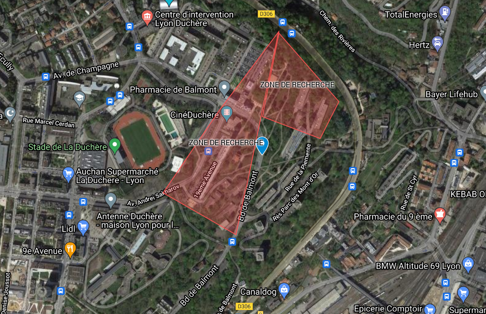This screenshot has width=486, height=314.
Task: Select the Hertz car rental marker
Action: pos(437,44)
